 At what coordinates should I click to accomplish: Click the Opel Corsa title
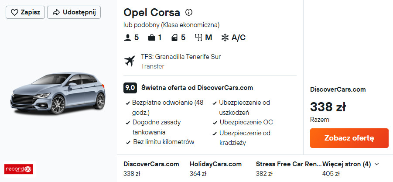(x=151, y=12)
